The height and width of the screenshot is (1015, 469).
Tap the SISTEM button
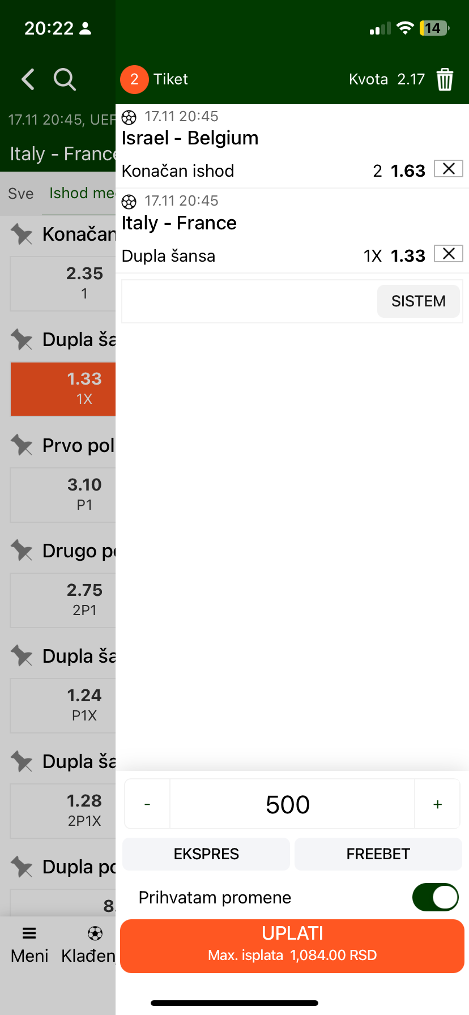(418, 301)
